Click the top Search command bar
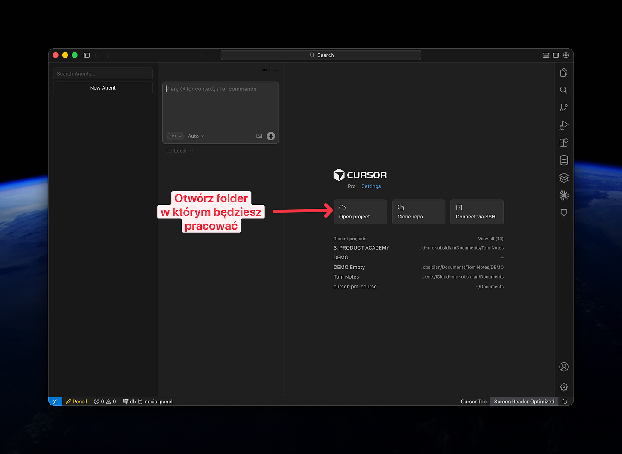Viewport: 622px width, 454px height. pos(321,55)
